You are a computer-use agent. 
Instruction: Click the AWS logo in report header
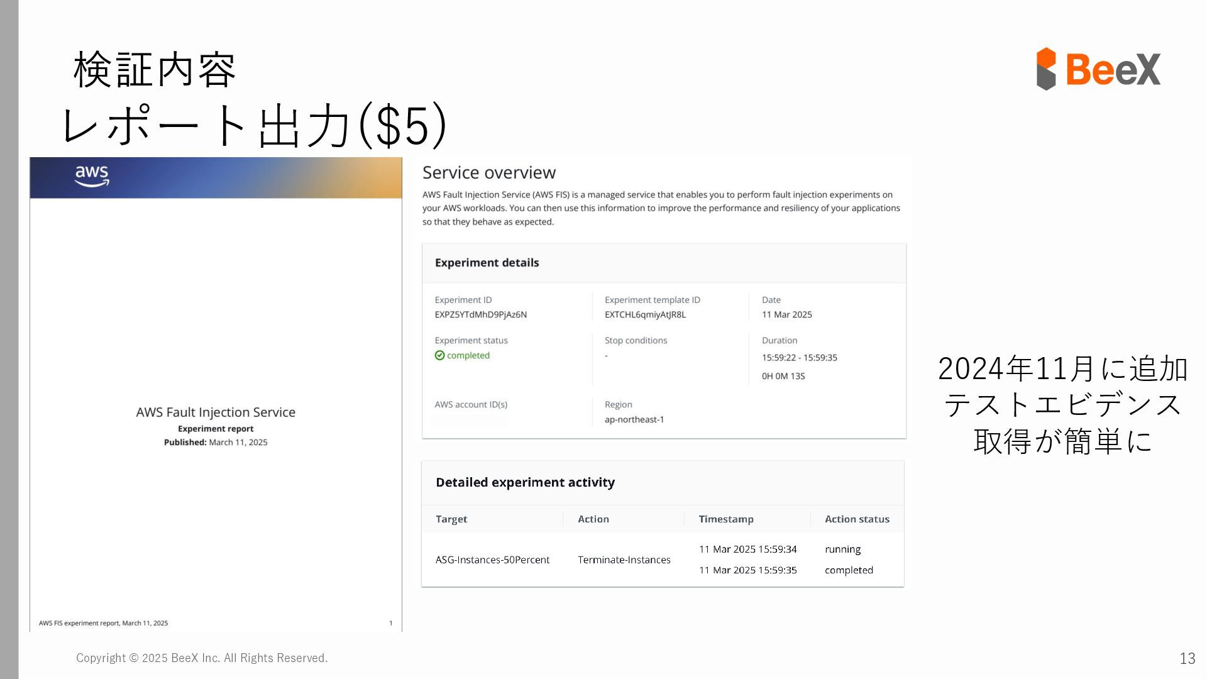click(x=92, y=177)
